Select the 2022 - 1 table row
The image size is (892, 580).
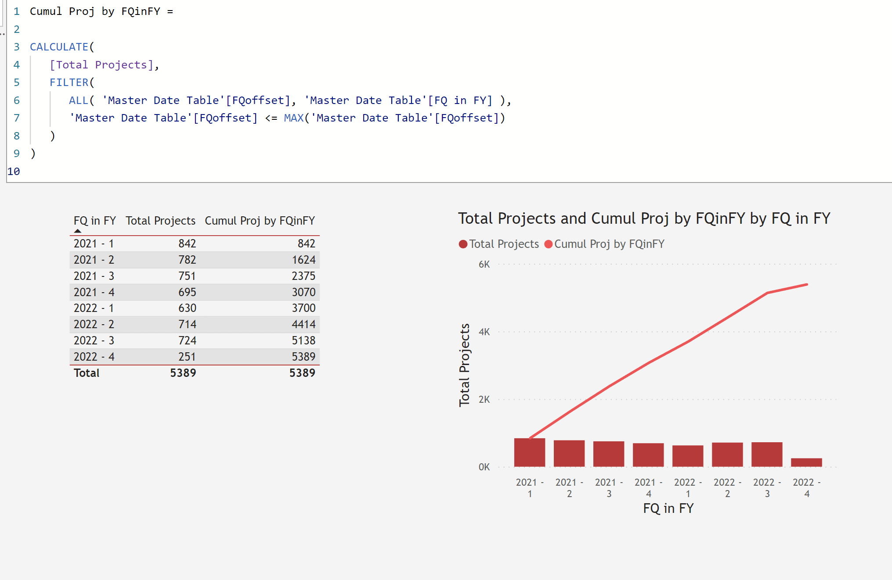(x=195, y=308)
